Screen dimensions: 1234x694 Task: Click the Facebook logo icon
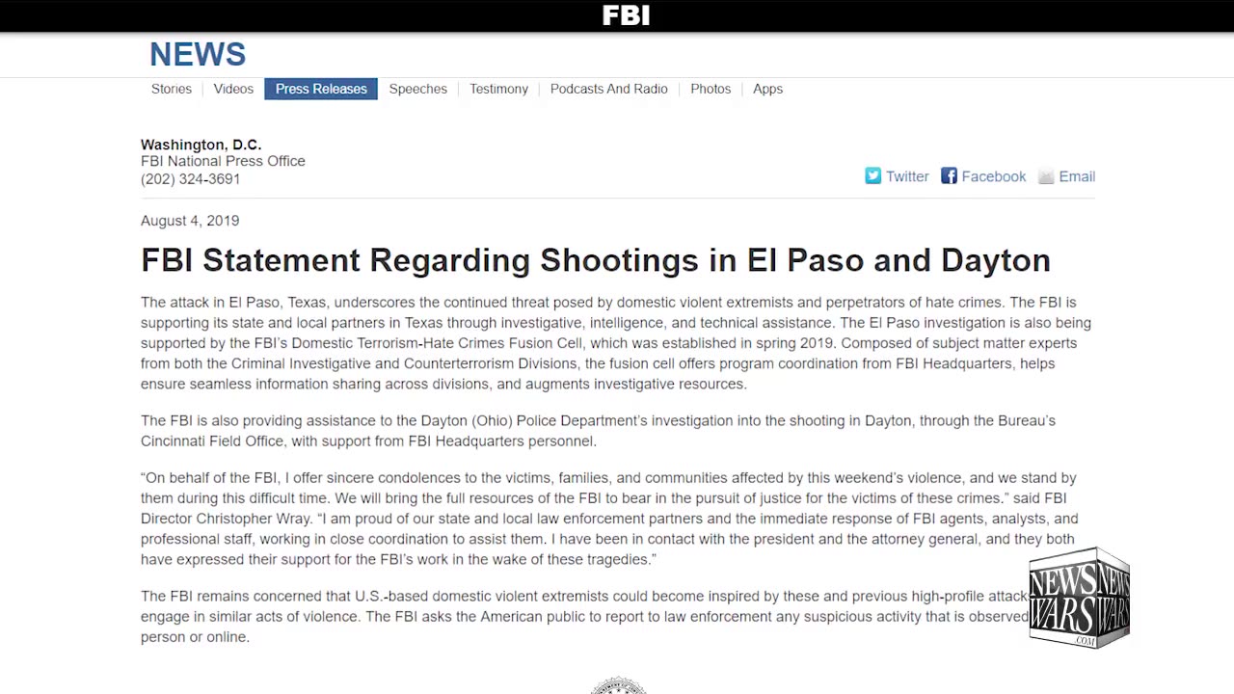[950, 175]
